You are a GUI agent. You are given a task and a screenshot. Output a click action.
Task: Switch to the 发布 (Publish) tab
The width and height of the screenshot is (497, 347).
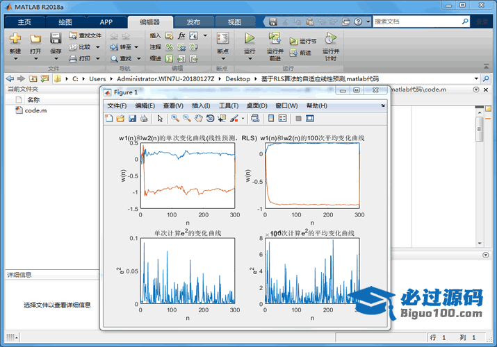(193, 22)
